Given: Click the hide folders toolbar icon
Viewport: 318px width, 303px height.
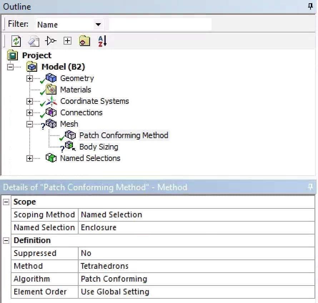Looking at the screenshot, I should click(84, 41).
